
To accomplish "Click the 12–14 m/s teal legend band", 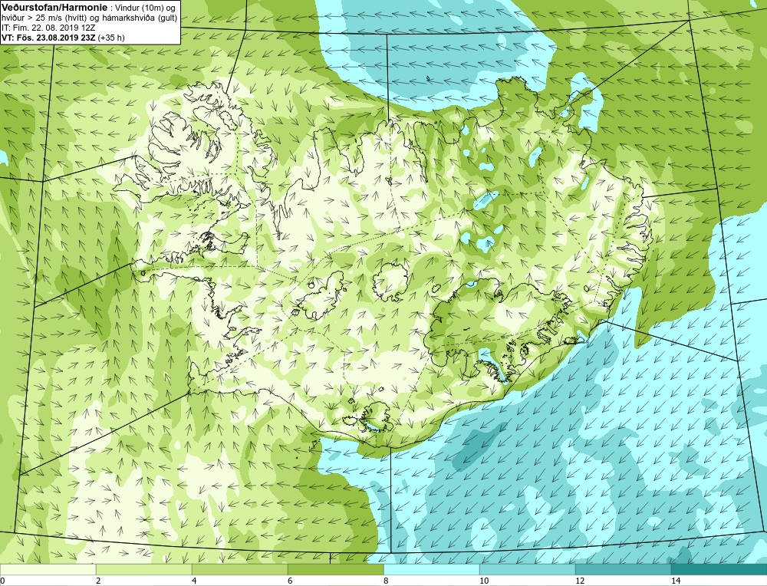I will pyautogui.click(x=623, y=569).
